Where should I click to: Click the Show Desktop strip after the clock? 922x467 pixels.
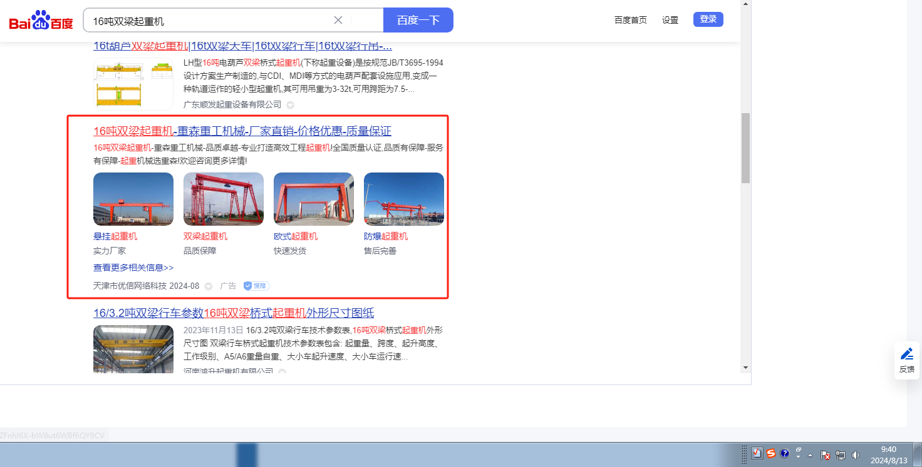tap(918, 454)
